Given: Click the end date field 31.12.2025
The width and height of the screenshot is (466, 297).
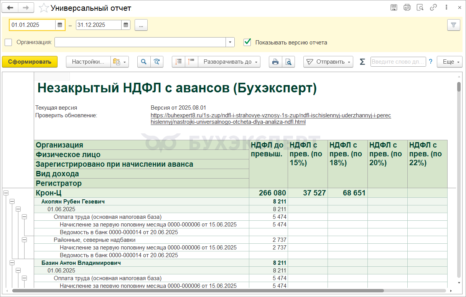Looking at the screenshot, I should 99,25.
